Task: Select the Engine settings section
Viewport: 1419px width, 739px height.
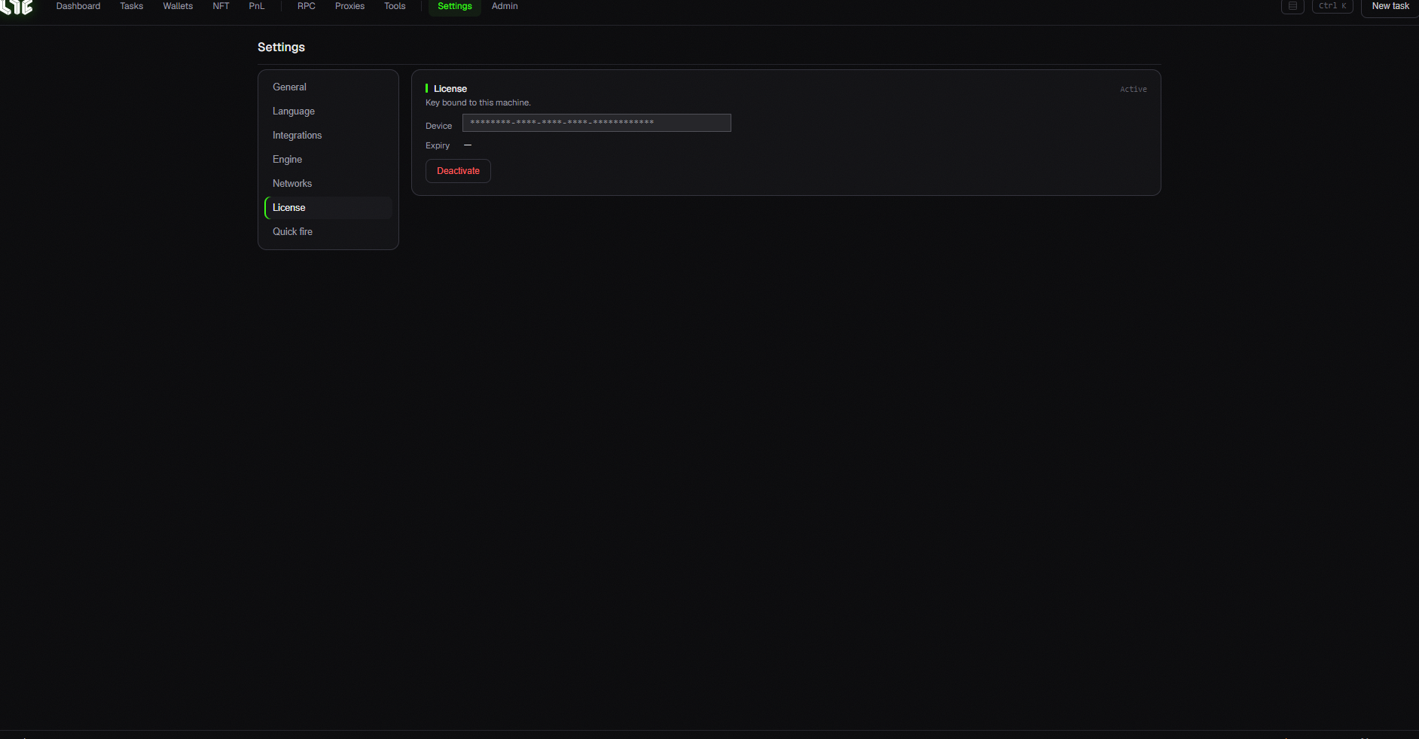Action: tap(328, 160)
